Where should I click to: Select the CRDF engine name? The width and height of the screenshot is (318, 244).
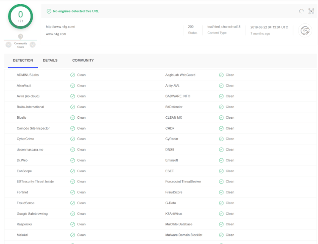[x=170, y=128]
